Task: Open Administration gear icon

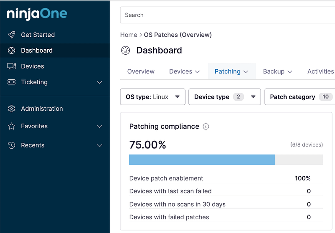Action: coord(12,109)
